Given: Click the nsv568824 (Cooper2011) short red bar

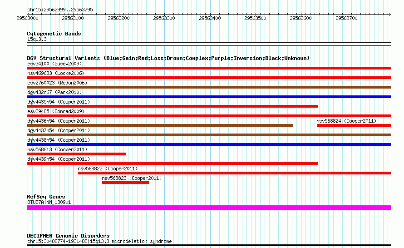Looking at the screenshot, I should pyautogui.click(x=354, y=125).
